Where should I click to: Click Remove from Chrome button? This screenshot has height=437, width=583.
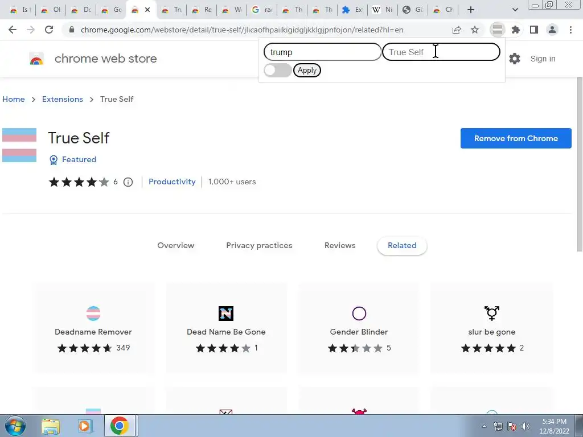(516, 138)
